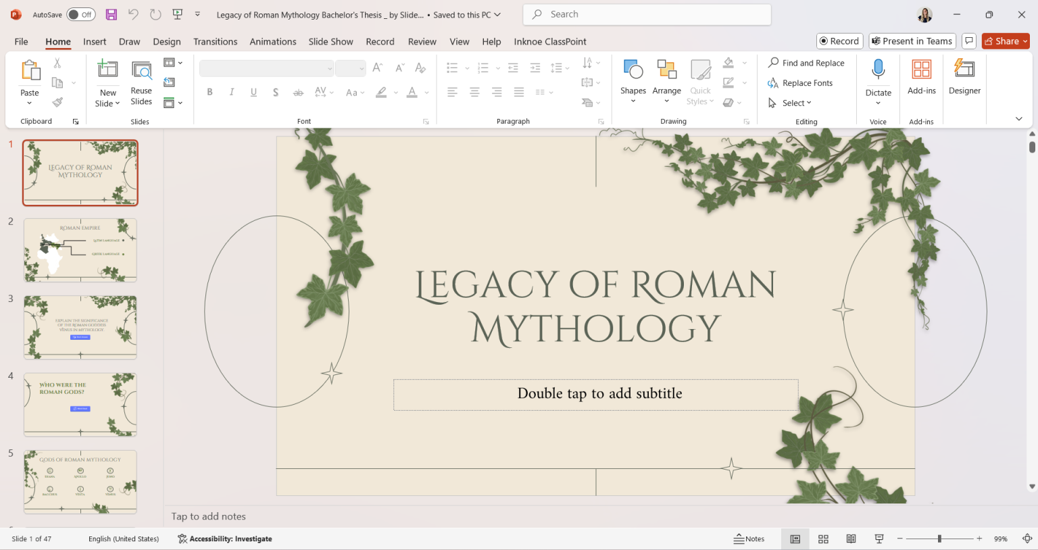Image resolution: width=1038 pixels, height=550 pixels.
Task: Click Replace Fonts
Action: click(801, 83)
